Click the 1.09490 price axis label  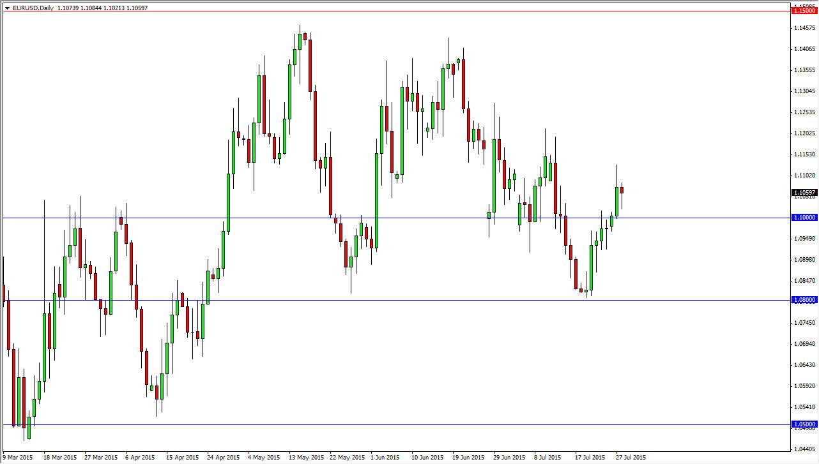click(806, 239)
